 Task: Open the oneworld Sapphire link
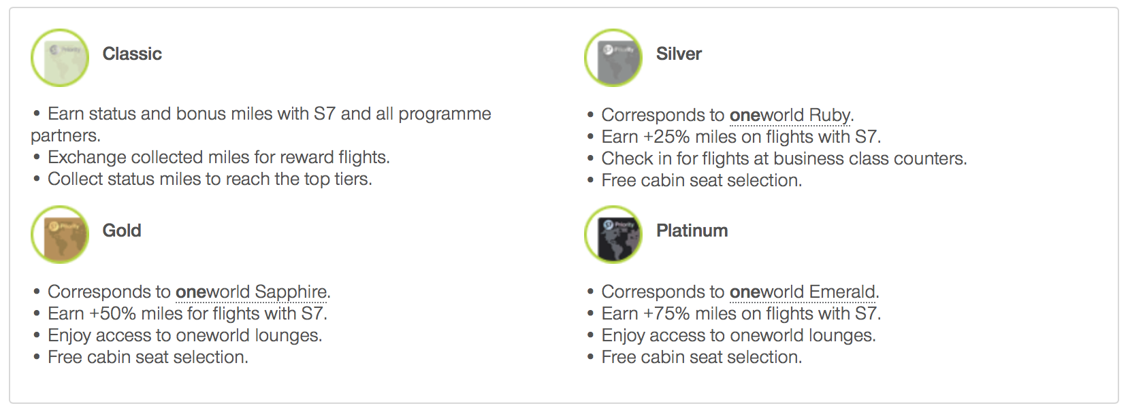[251, 292]
